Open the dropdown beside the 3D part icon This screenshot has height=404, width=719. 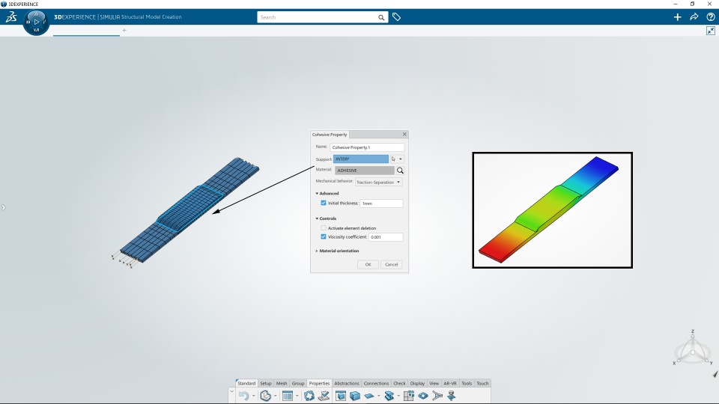click(x=275, y=396)
